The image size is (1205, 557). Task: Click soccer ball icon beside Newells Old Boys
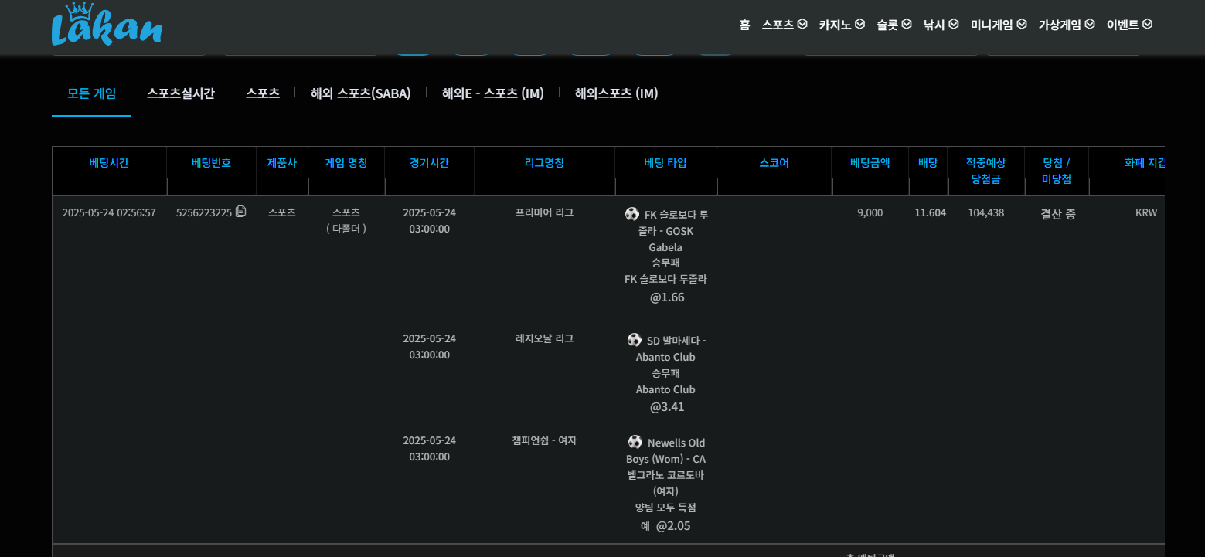point(635,442)
